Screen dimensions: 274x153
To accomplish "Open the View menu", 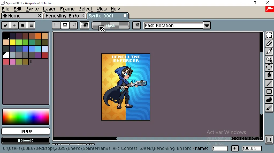I will (x=101, y=9).
